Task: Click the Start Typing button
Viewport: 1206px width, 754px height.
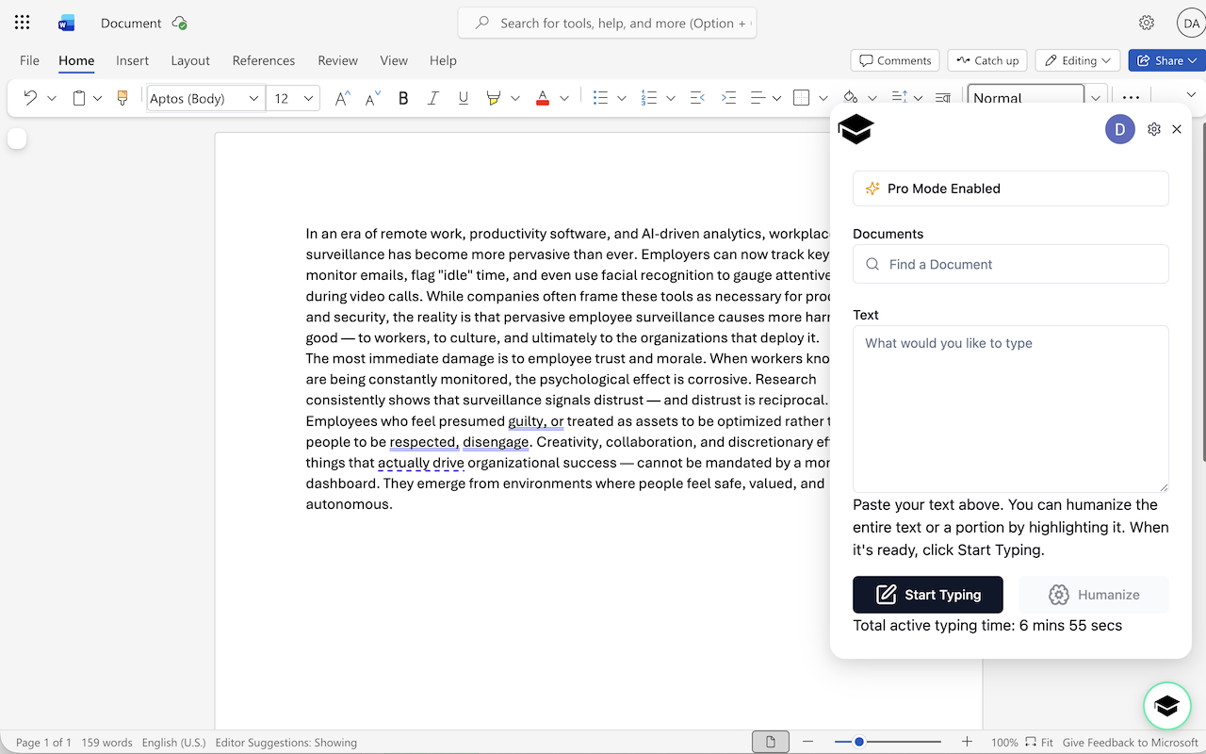Action: [x=928, y=595]
